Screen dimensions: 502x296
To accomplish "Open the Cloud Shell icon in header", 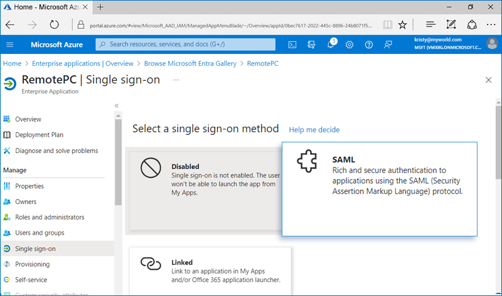I will [292, 45].
